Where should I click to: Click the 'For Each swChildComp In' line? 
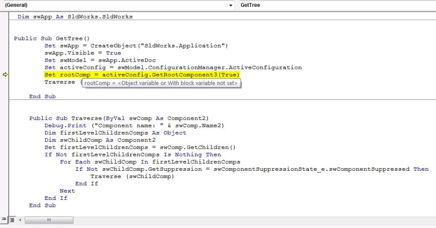[x=150, y=162]
